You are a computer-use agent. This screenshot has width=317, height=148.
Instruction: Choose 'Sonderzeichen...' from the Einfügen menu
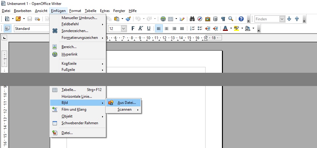(75, 31)
